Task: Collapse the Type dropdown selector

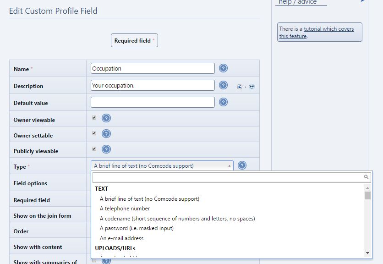Action: (x=162, y=166)
